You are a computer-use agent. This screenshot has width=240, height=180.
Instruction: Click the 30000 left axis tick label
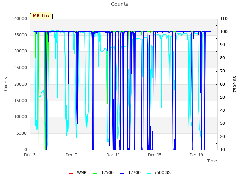(21, 51)
